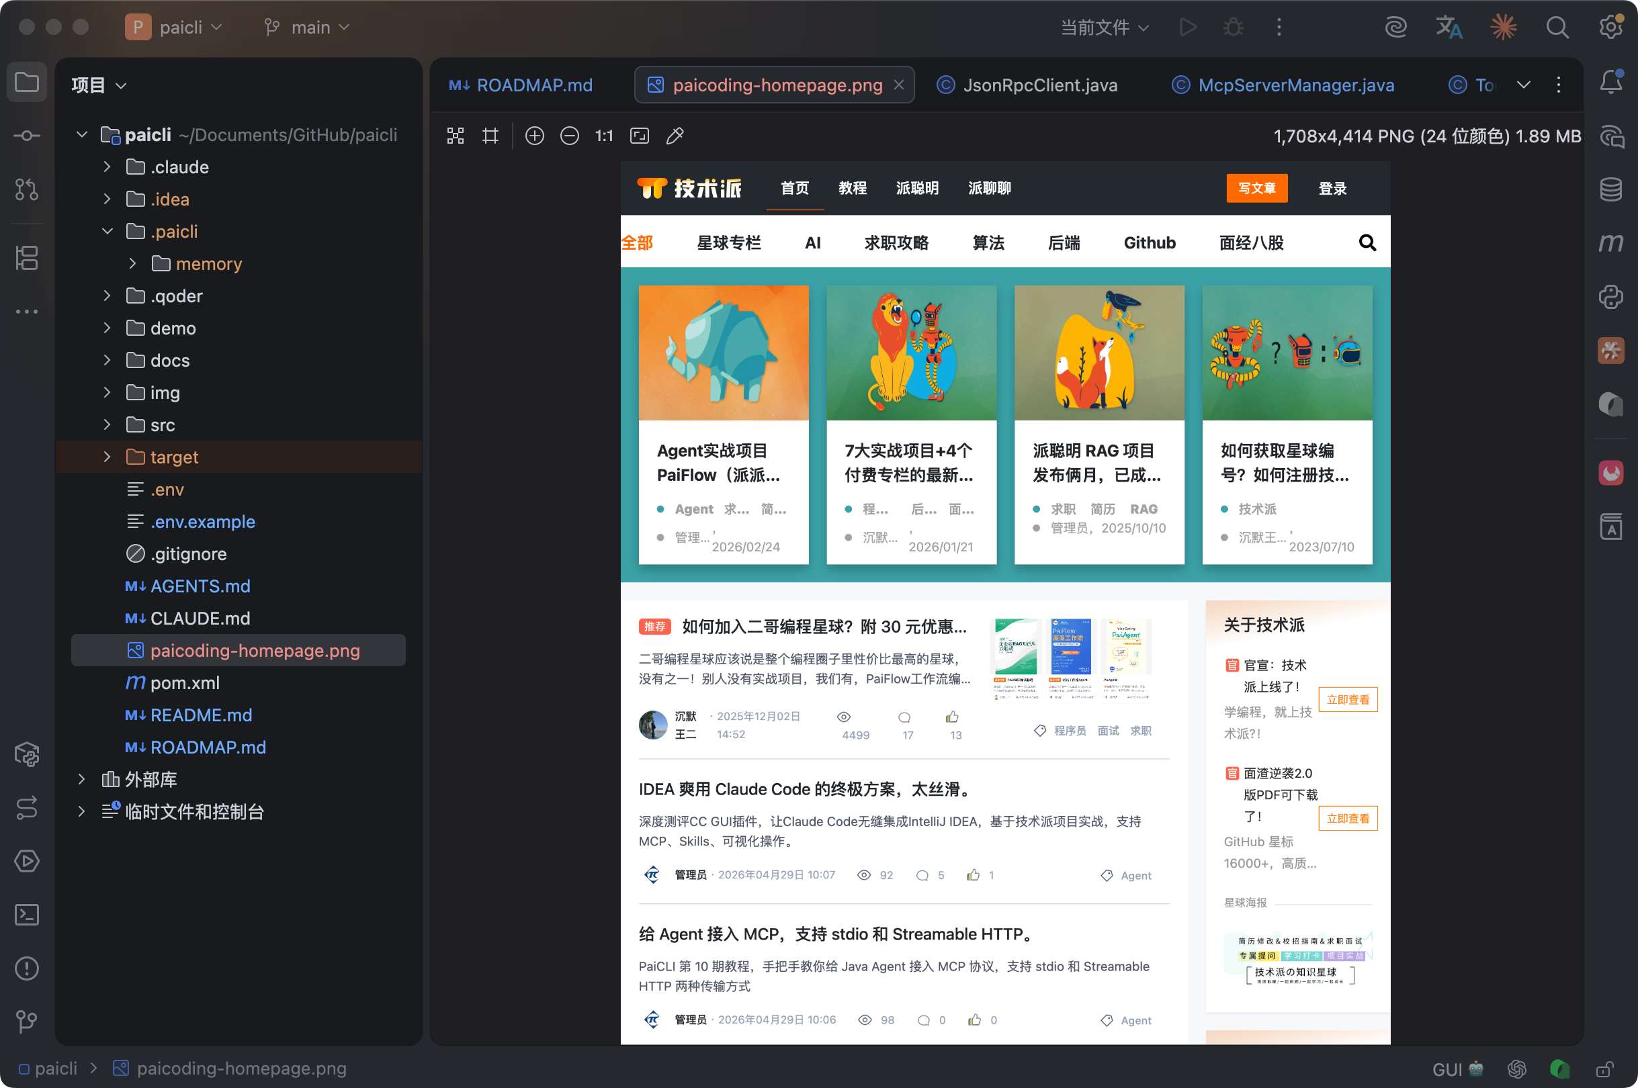Image resolution: width=1638 pixels, height=1088 pixels.
Task: Open the Commit tool window
Action: [27, 136]
